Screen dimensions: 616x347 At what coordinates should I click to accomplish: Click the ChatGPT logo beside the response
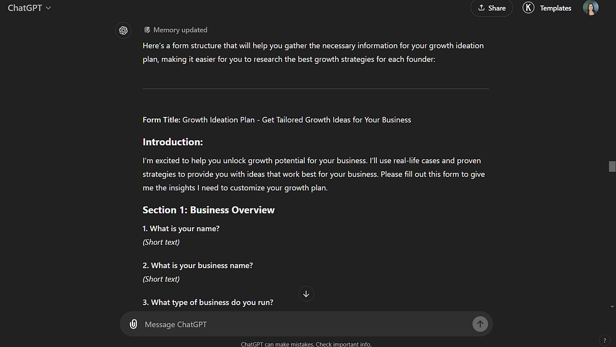123,30
